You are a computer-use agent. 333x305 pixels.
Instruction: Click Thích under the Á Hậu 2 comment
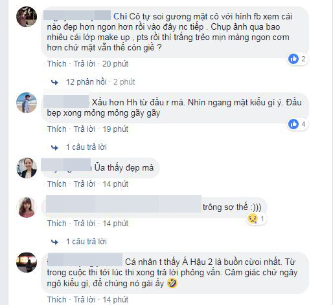pyautogui.click(x=57, y=300)
